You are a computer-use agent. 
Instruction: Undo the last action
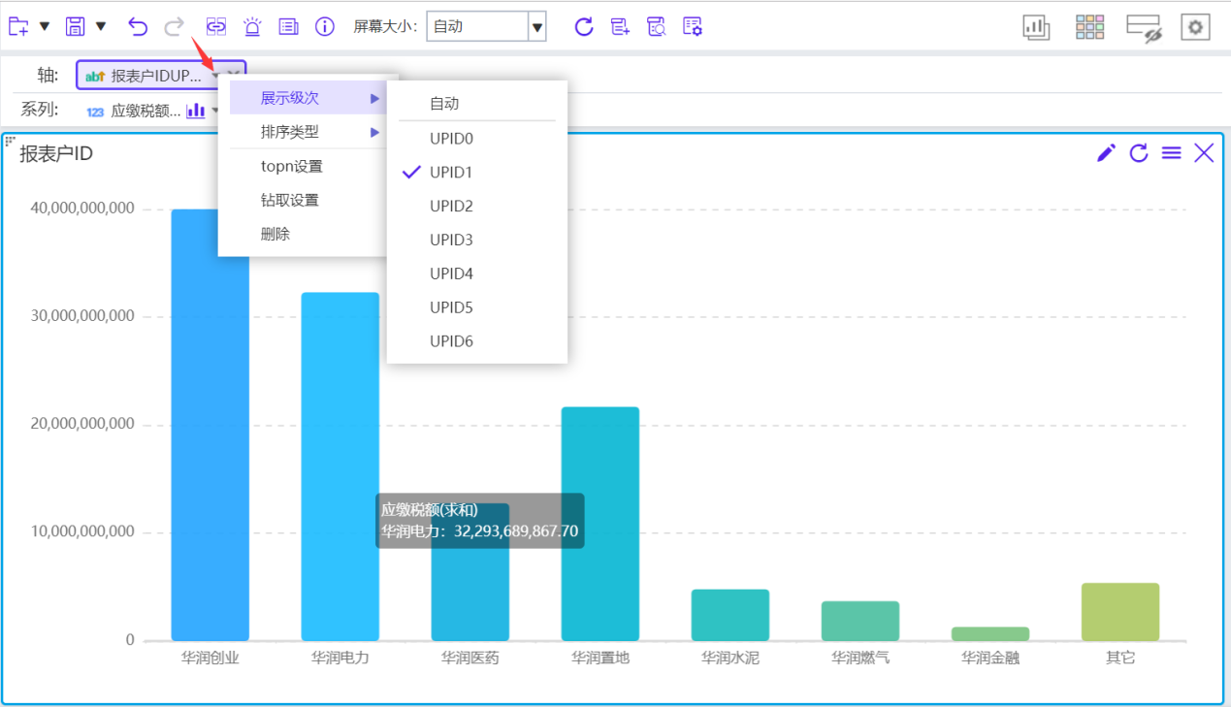[138, 26]
